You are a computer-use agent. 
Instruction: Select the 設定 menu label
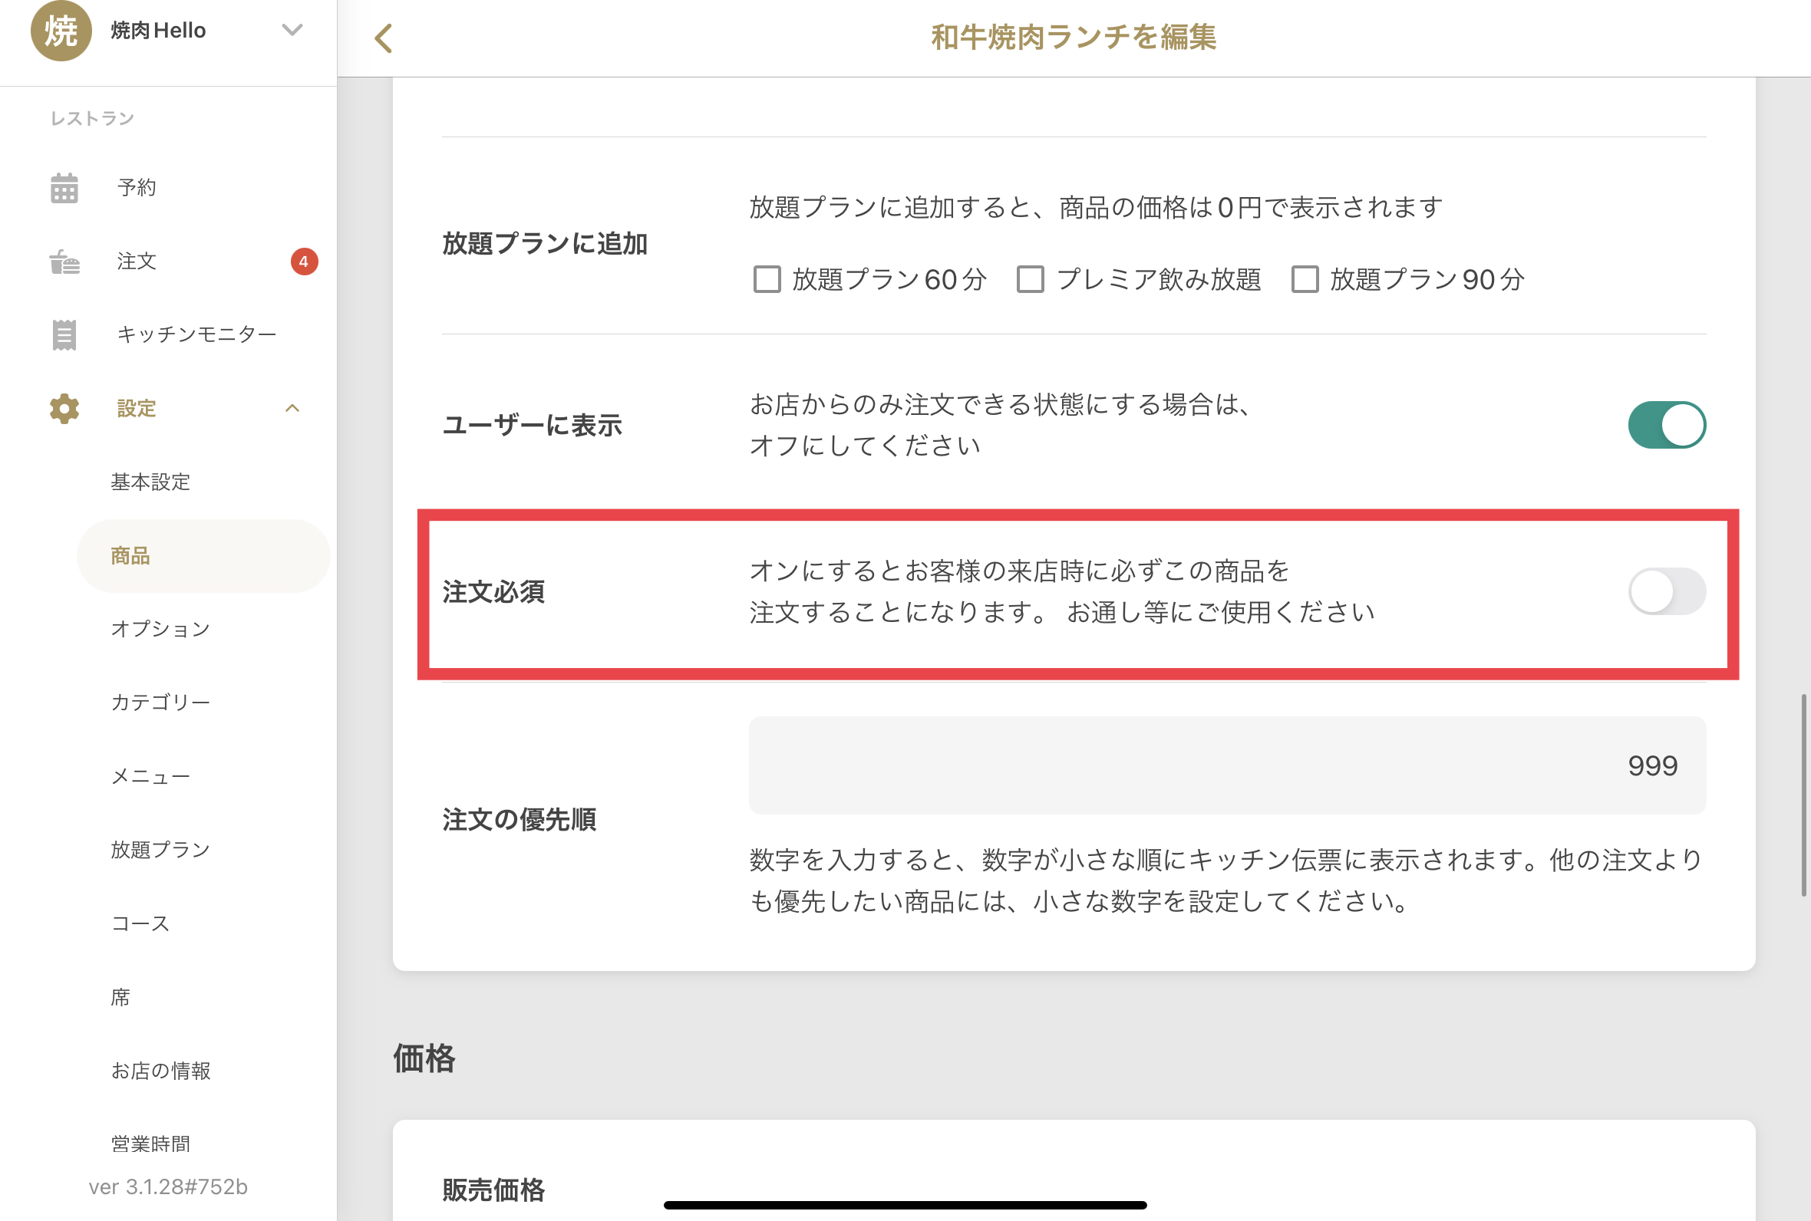137,408
